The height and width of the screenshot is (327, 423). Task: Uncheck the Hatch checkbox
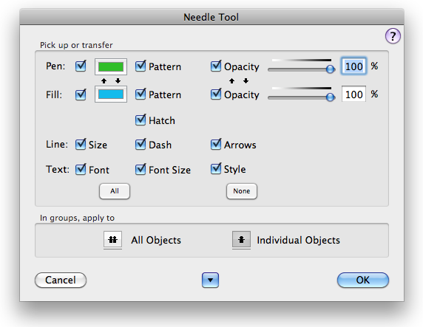141,120
